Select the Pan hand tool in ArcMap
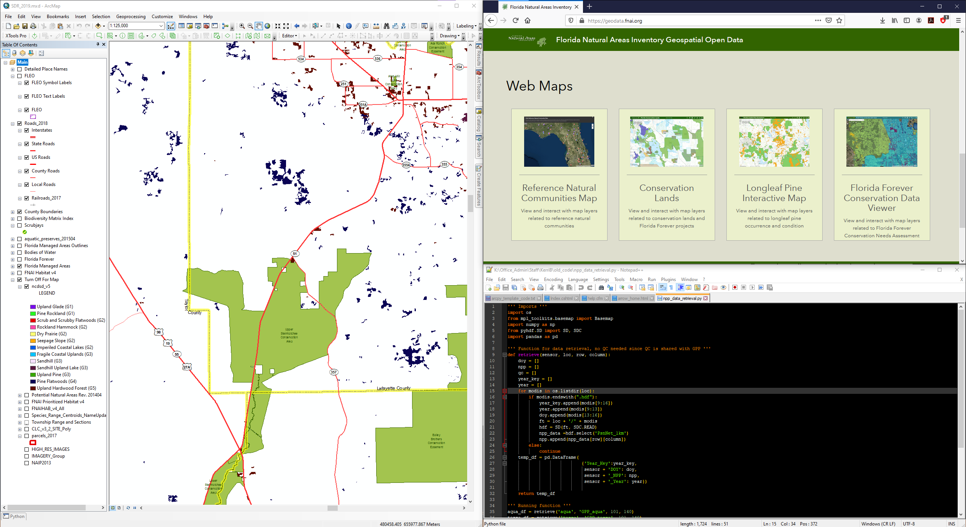This screenshot has height=527, width=966. (x=258, y=26)
